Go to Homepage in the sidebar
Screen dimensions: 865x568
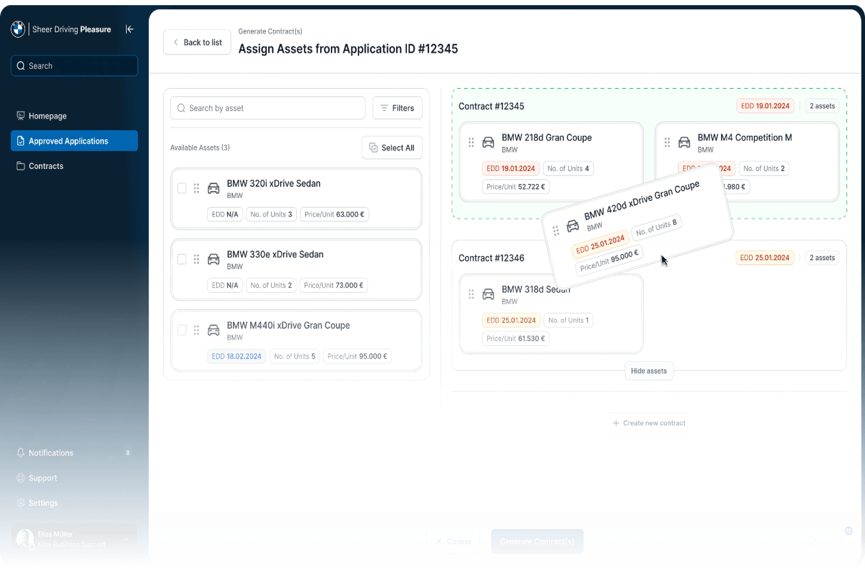pos(47,116)
